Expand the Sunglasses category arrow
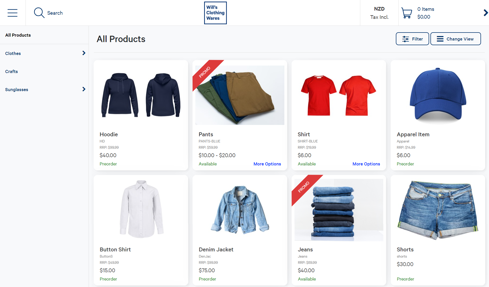The image size is (489, 287). pos(84,89)
